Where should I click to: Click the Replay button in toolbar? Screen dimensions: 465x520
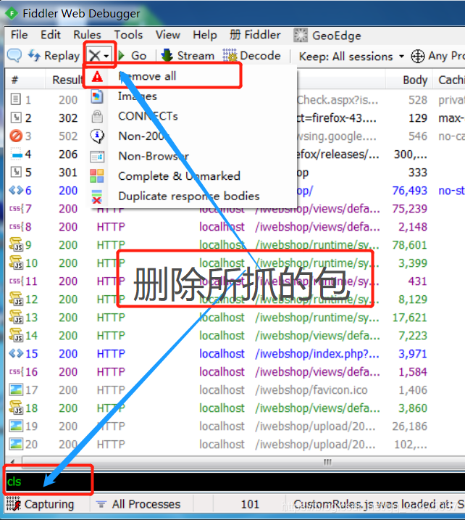coord(54,55)
